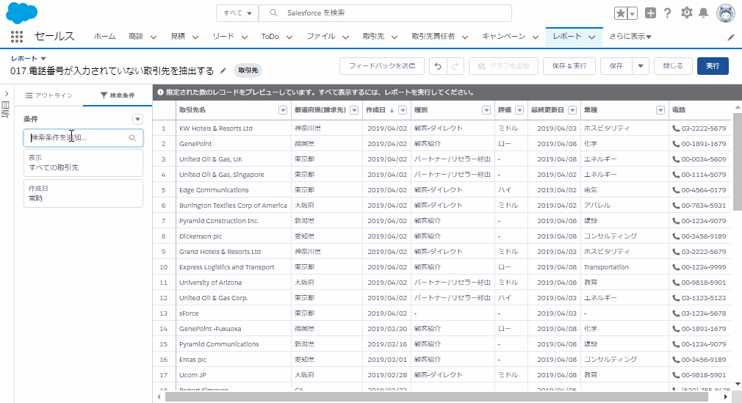Open the App Launcher grid icon
Screen dimensions: 742x403
[x=17, y=37]
